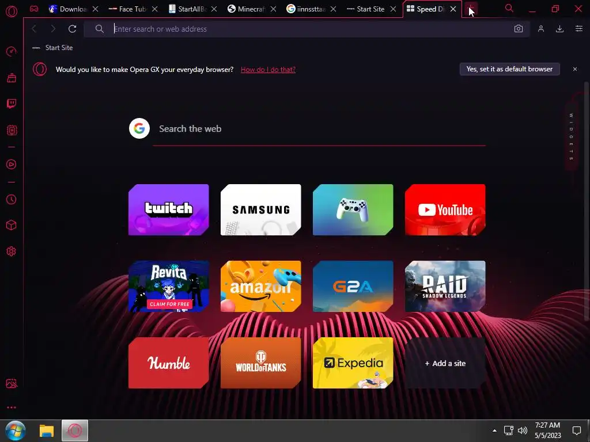This screenshot has height=442, width=590.
Task: Open the Start Site bookmark
Action: [52, 48]
